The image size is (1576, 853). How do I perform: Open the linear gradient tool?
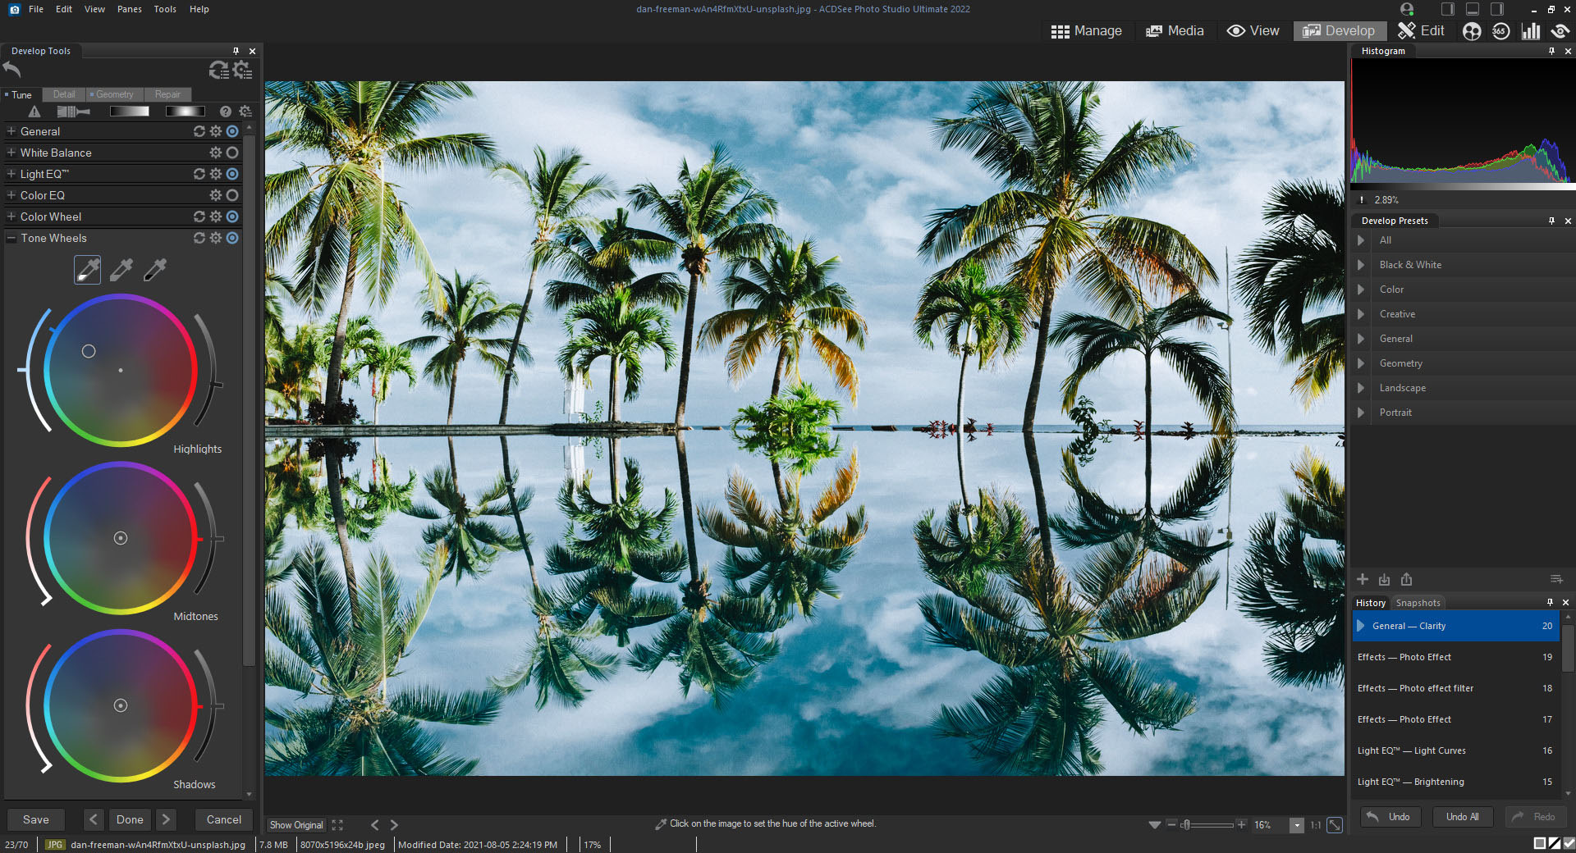click(129, 112)
